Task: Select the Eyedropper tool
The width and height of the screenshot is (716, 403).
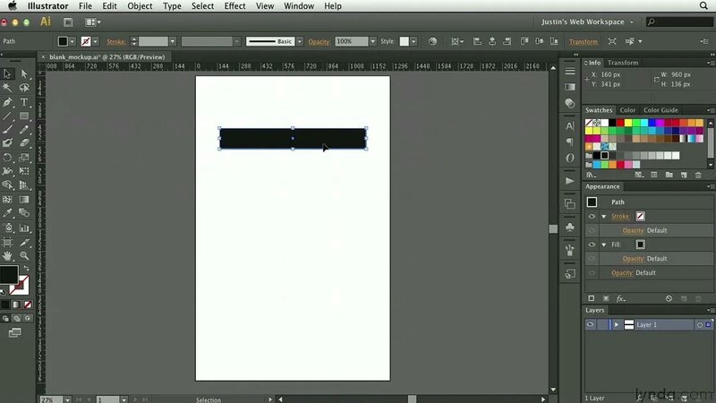Action: 7,213
